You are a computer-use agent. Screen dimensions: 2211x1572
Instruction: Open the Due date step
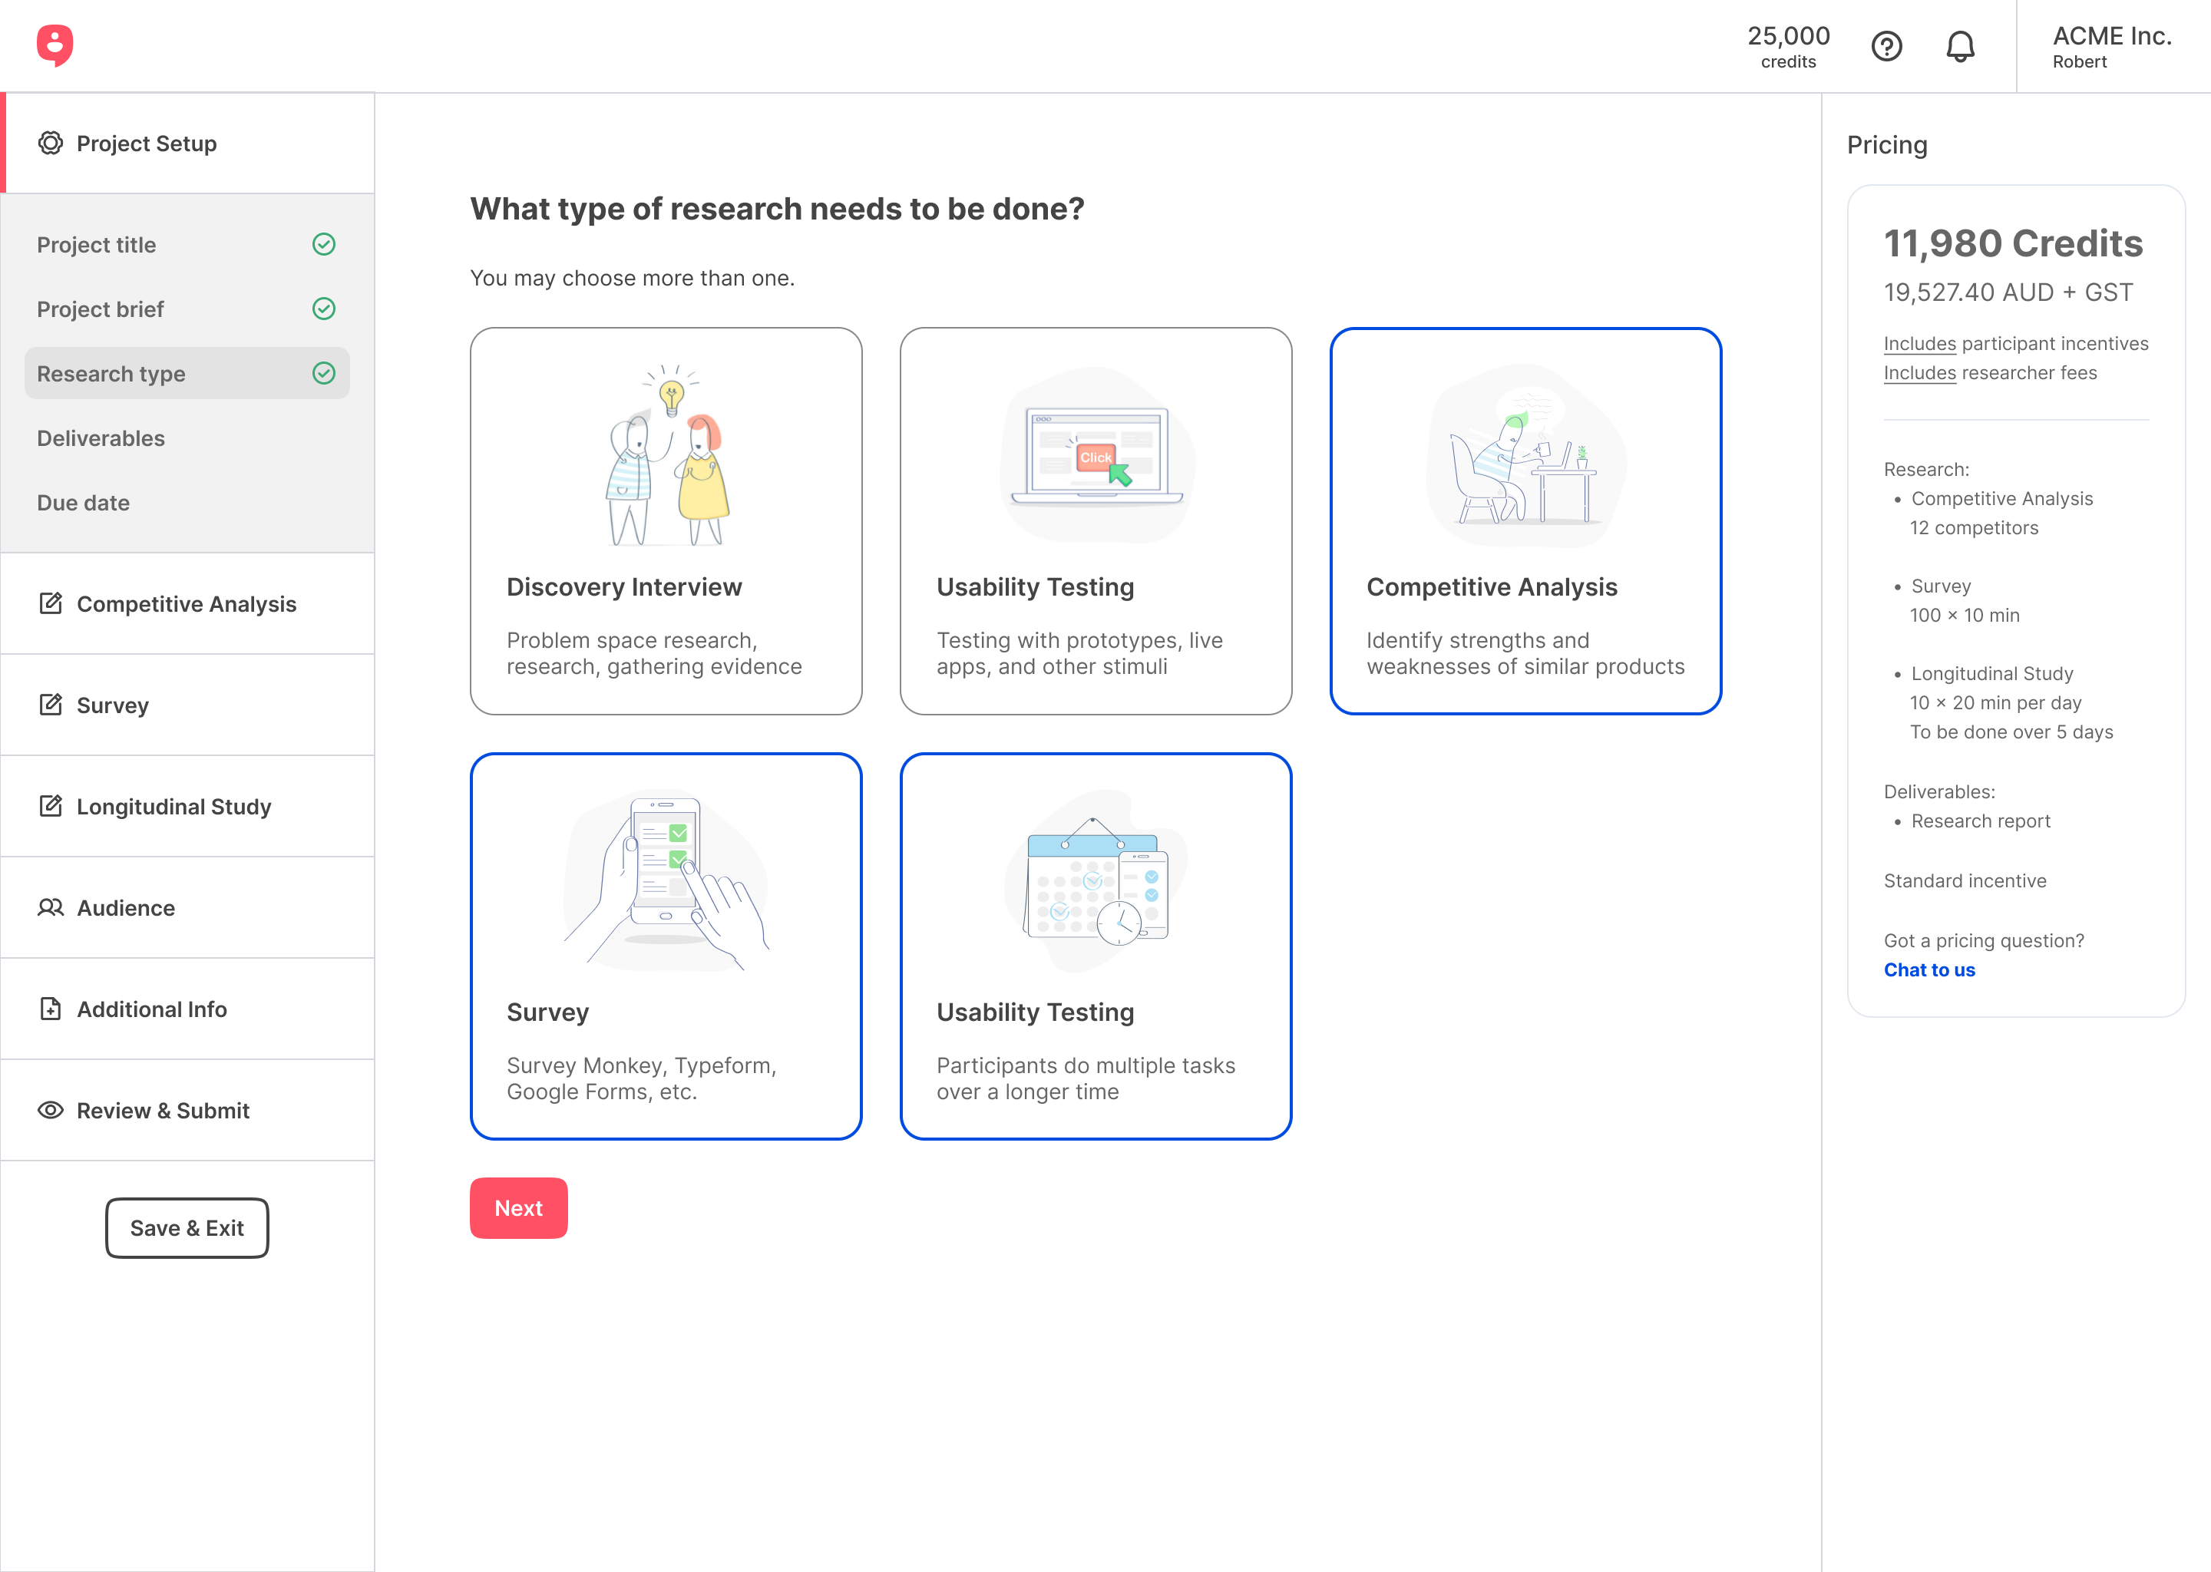pyautogui.click(x=83, y=503)
